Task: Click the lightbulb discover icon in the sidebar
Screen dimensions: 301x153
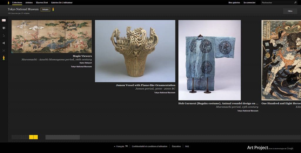Action: click(x=4, y=28)
